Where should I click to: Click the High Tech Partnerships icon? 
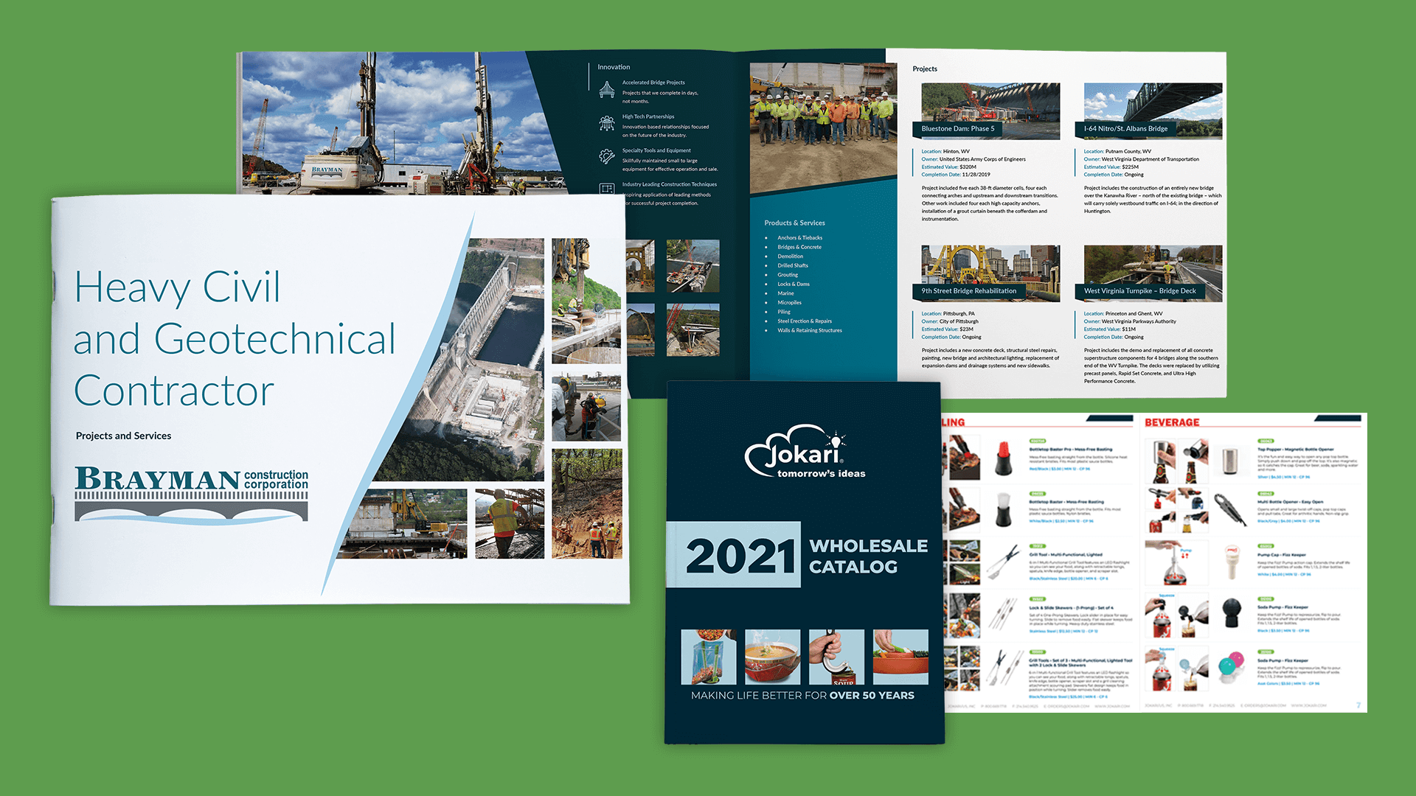[606, 124]
